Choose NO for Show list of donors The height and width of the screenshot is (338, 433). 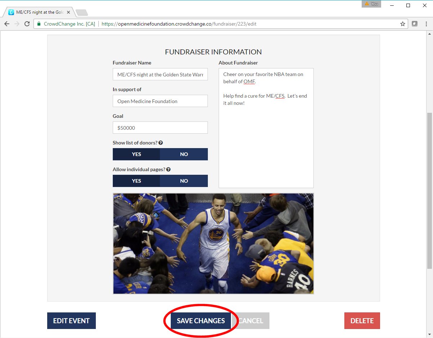pos(184,154)
